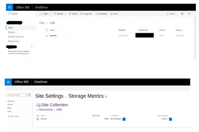Click Copy link in the toolbar
The width and height of the screenshot is (199, 132).
click(86, 14)
